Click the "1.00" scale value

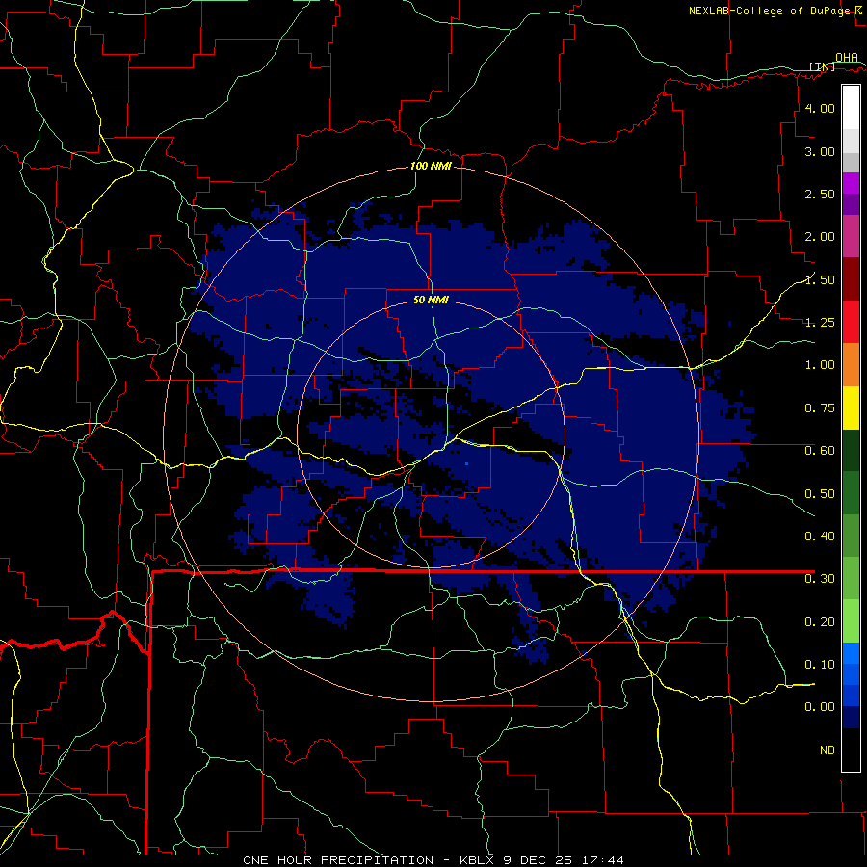pos(820,365)
